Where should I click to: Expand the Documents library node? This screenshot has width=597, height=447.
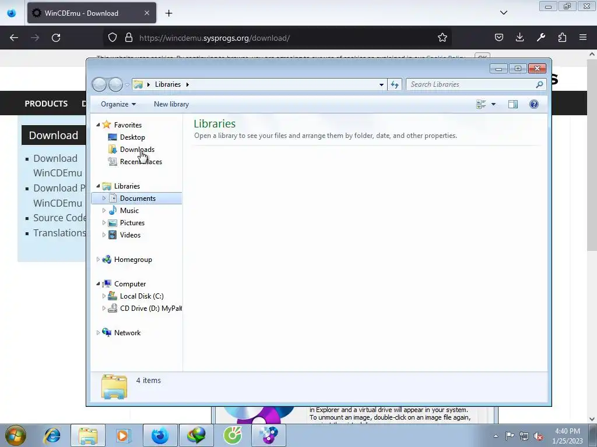coord(104,198)
